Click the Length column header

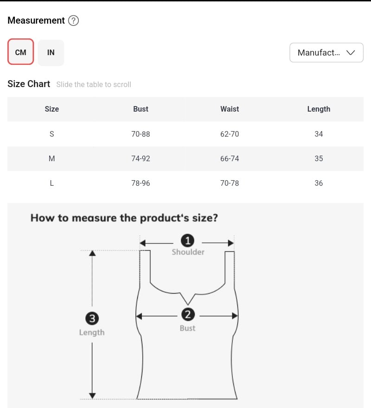point(319,109)
